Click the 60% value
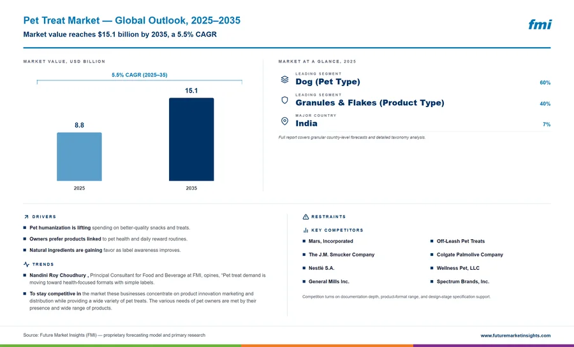Screen dimensions: 574x347 545,83
